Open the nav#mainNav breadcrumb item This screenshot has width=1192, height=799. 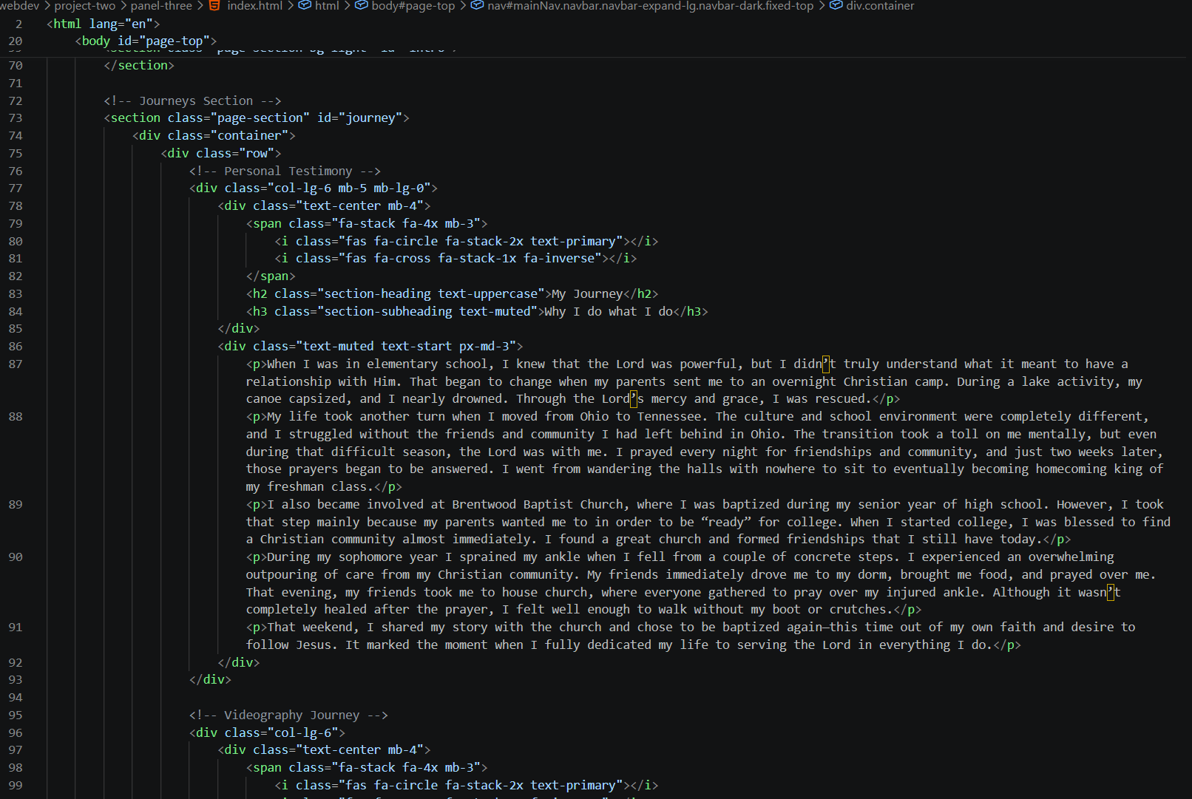click(x=642, y=6)
